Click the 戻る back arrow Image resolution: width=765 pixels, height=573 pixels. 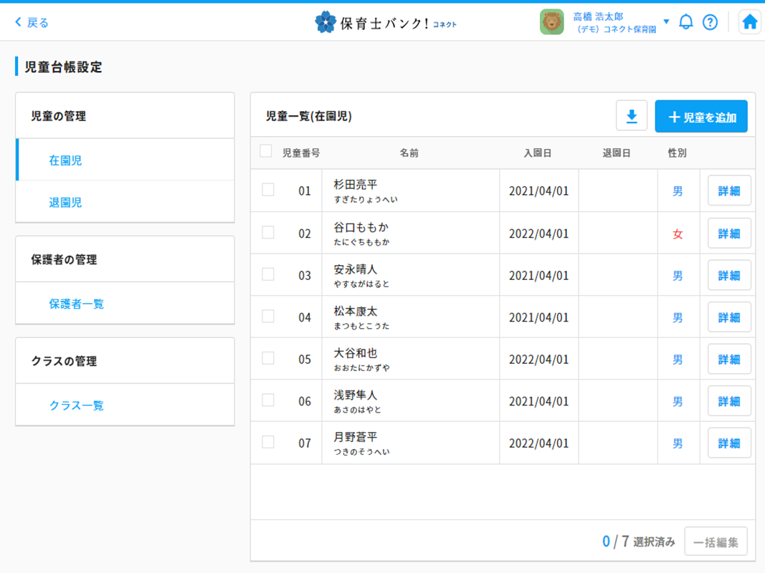(32, 22)
